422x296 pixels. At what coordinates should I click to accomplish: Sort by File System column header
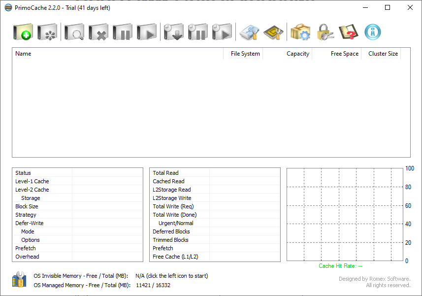(243, 54)
